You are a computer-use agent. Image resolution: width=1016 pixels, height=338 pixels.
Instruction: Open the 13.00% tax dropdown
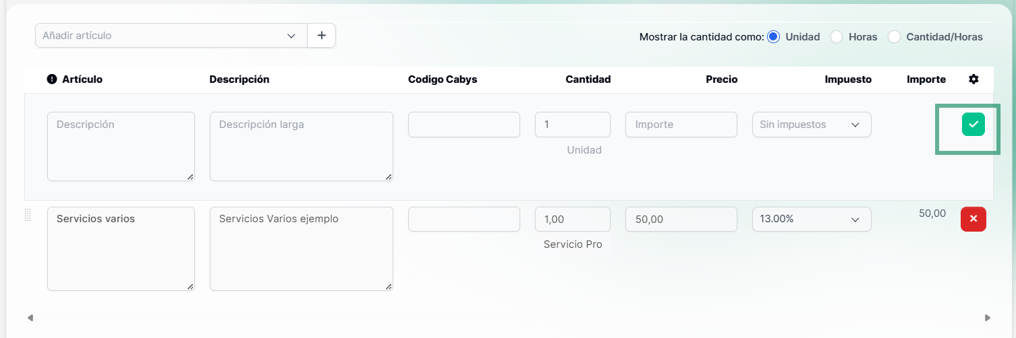[812, 219]
